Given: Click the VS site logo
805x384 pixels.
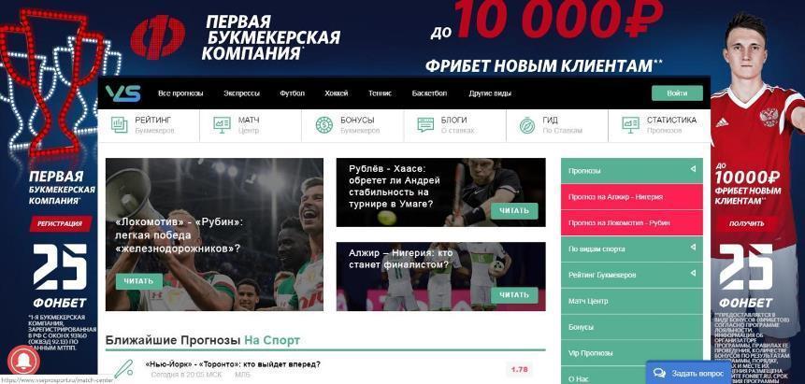Looking at the screenshot, I should click(122, 93).
